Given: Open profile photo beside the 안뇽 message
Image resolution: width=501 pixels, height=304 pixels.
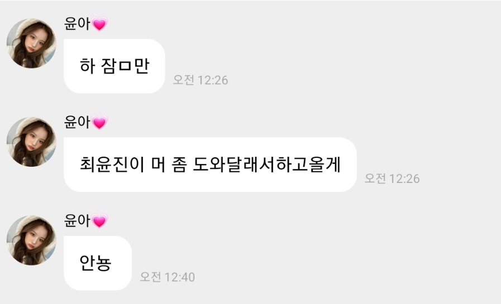Looking at the screenshot, I should [x=31, y=240].
